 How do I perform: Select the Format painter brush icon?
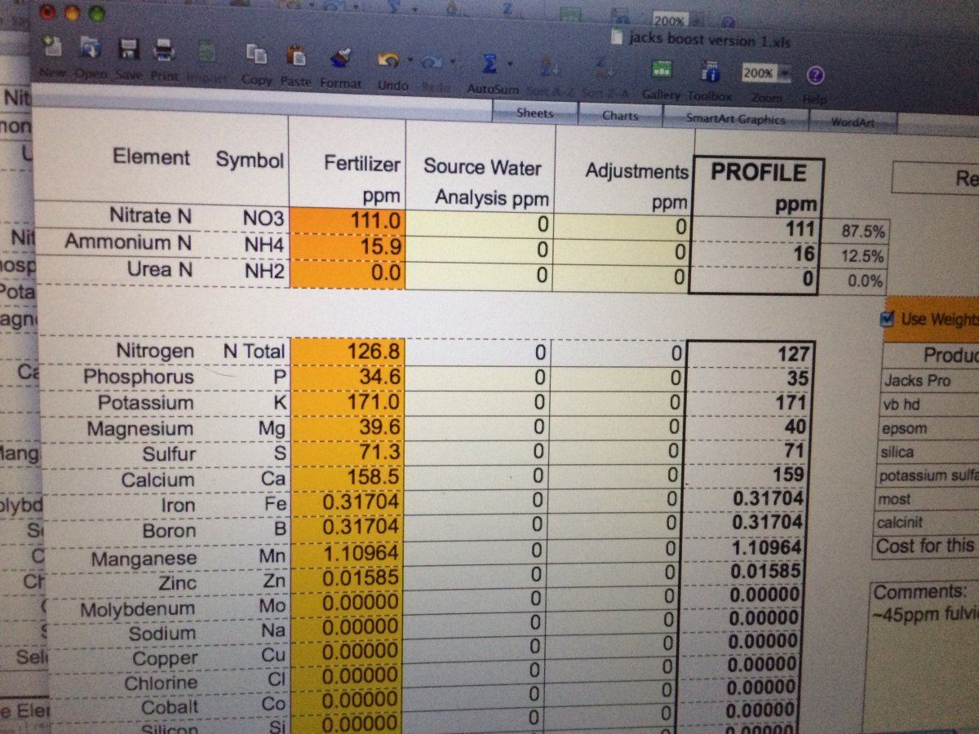[x=340, y=57]
